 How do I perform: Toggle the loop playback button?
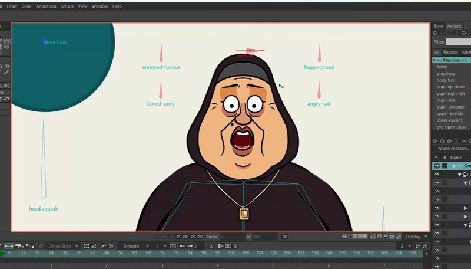(x=200, y=237)
